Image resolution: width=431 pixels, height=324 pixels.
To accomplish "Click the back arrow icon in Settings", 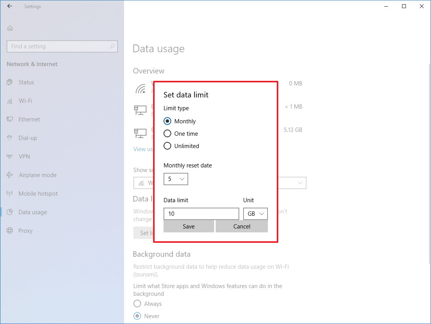I will (x=10, y=6).
